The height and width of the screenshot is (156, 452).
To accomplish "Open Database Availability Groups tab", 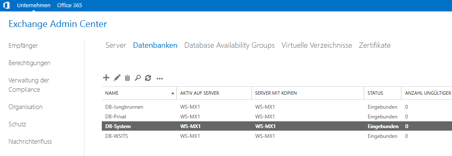I will pos(229,45).
